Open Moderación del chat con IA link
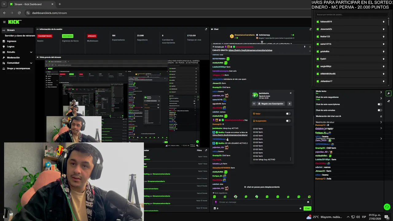This screenshot has width=393, height=221. 381,116
